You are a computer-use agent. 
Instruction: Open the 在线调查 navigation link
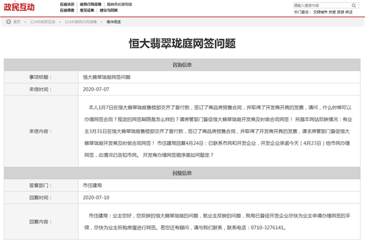click(67, 10)
